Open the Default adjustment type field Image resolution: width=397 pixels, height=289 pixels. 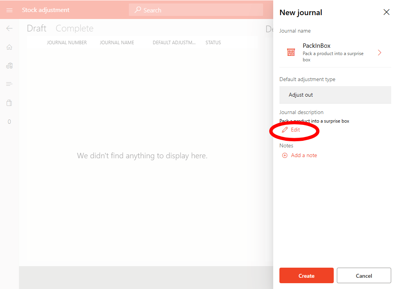(335, 95)
